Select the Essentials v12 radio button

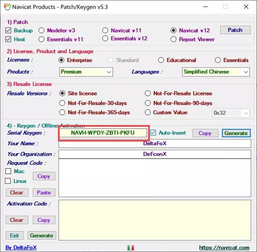pyautogui.click(x=105, y=39)
